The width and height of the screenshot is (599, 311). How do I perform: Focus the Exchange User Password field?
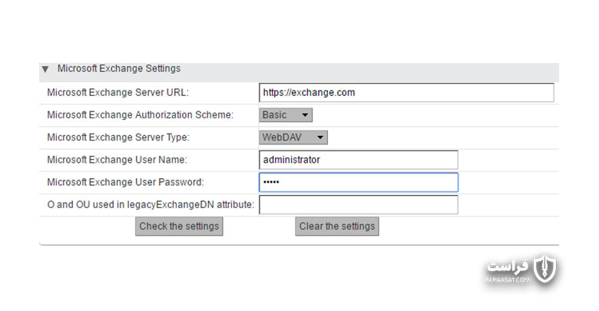click(359, 182)
